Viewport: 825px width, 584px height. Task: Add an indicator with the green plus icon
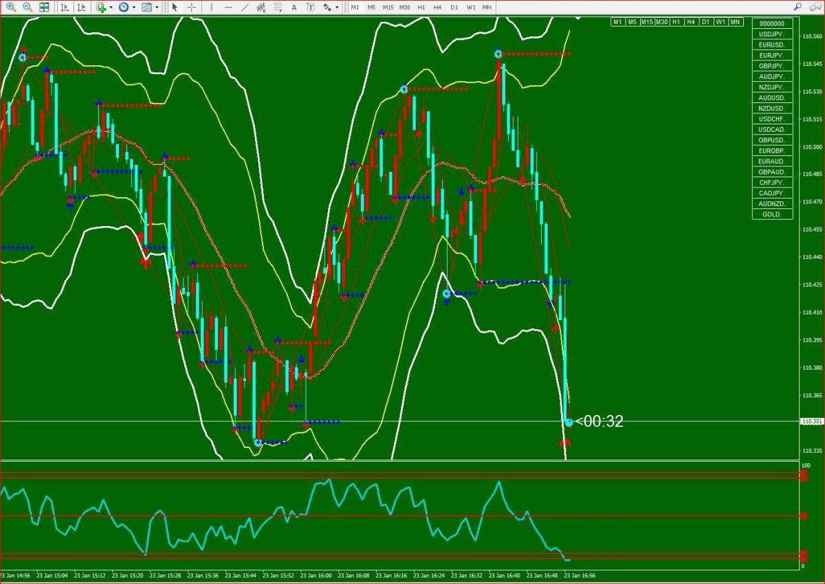click(101, 7)
